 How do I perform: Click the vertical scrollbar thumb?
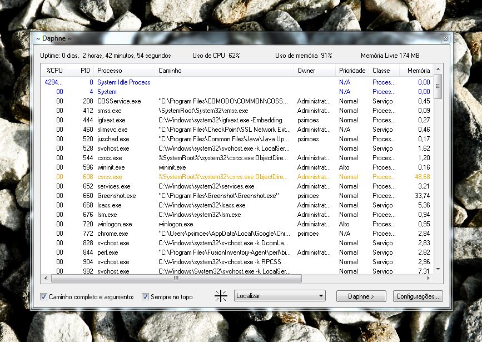[x=438, y=86]
